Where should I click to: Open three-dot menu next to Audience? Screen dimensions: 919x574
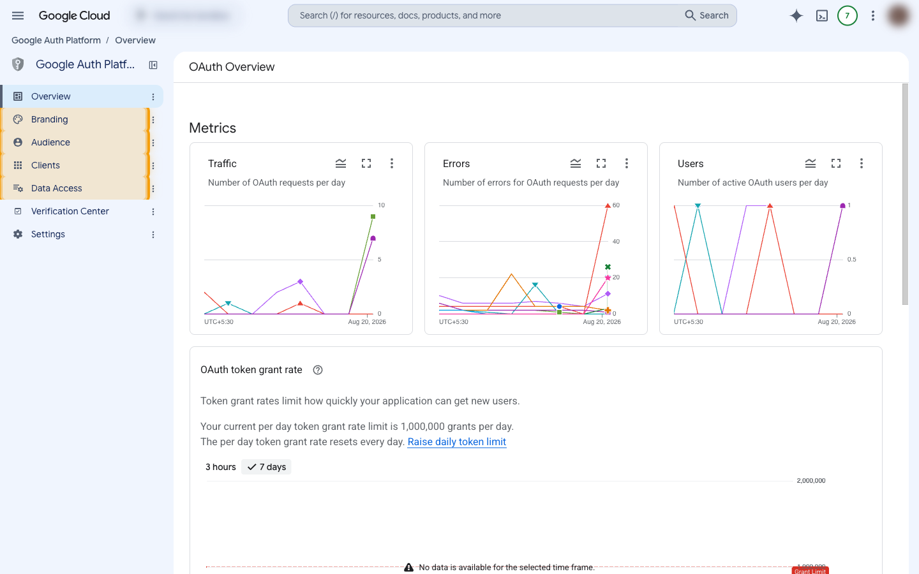pos(153,142)
